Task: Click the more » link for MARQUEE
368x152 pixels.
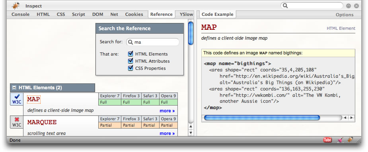Action: [167, 133]
